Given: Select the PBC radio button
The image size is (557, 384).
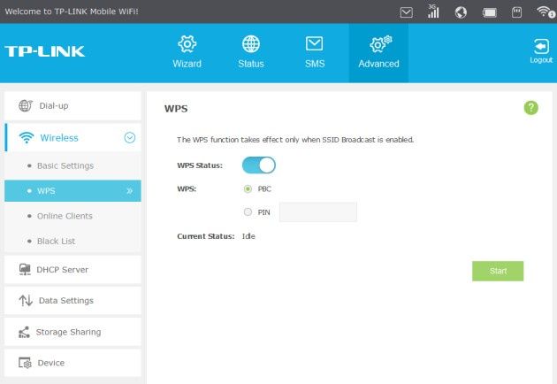Looking at the screenshot, I should tap(248, 188).
